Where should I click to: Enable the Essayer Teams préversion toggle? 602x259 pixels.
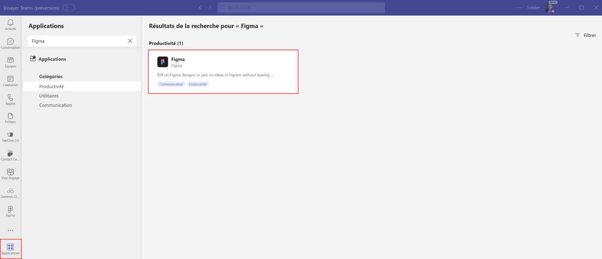coord(68,7)
